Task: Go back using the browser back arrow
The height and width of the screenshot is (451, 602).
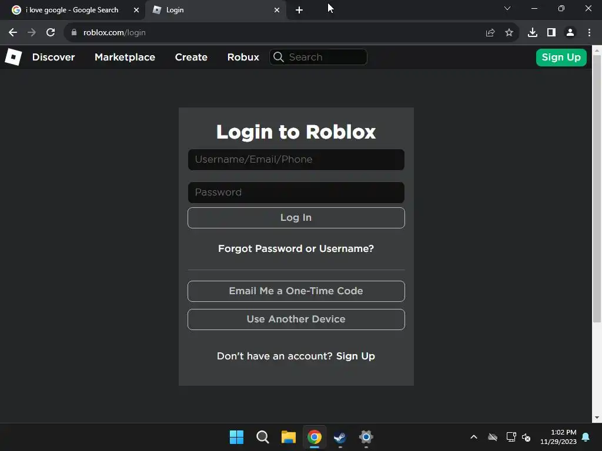Action: pos(13,33)
